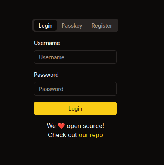Click the "Check out" text
The width and height of the screenshot is (164, 165).
(63, 135)
